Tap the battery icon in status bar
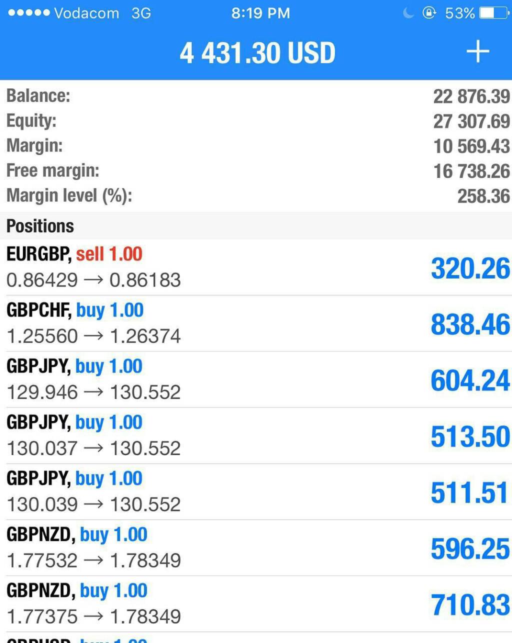The image size is (512, 643). tap(494, 12)
